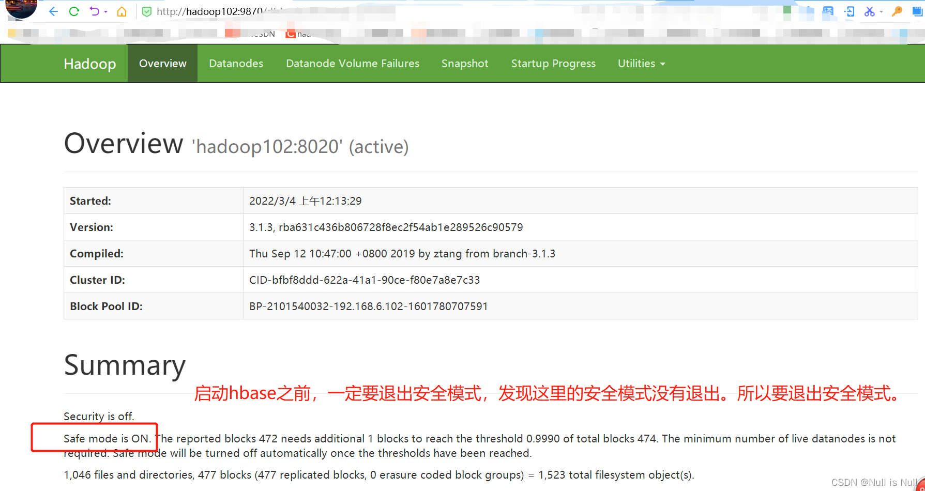Click the Started time value 2022/3/4
The width and height of the screenshot is (925, 491).
click(306, 201)
